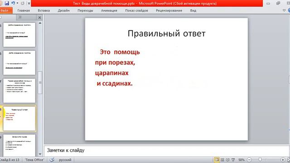Image resolution: width=290 pixels, height=163 pixels.
Task: Switch to Slide Sorter view icon
Action: point(222,160)
